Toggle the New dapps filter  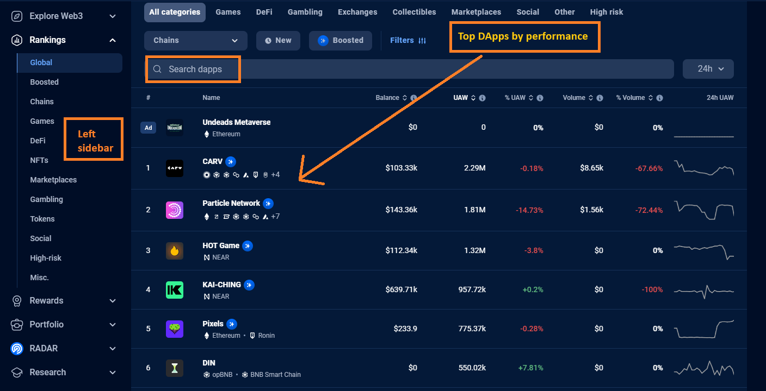pyautogui.click(x=278, y=41)
